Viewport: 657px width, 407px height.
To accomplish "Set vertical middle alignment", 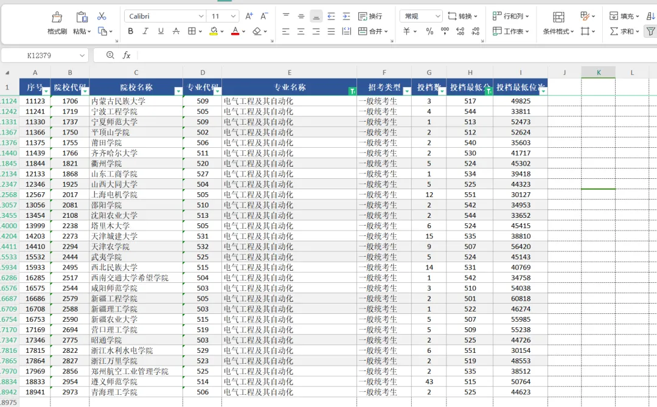I will pos(301,16).
